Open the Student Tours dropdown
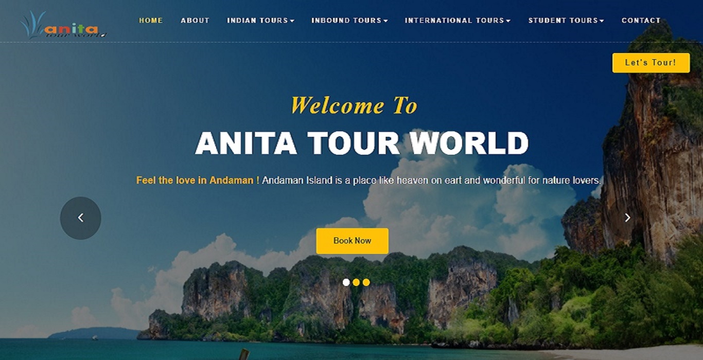 566,21
